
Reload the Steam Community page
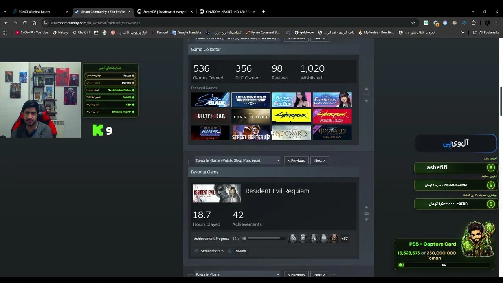(25, 23)
